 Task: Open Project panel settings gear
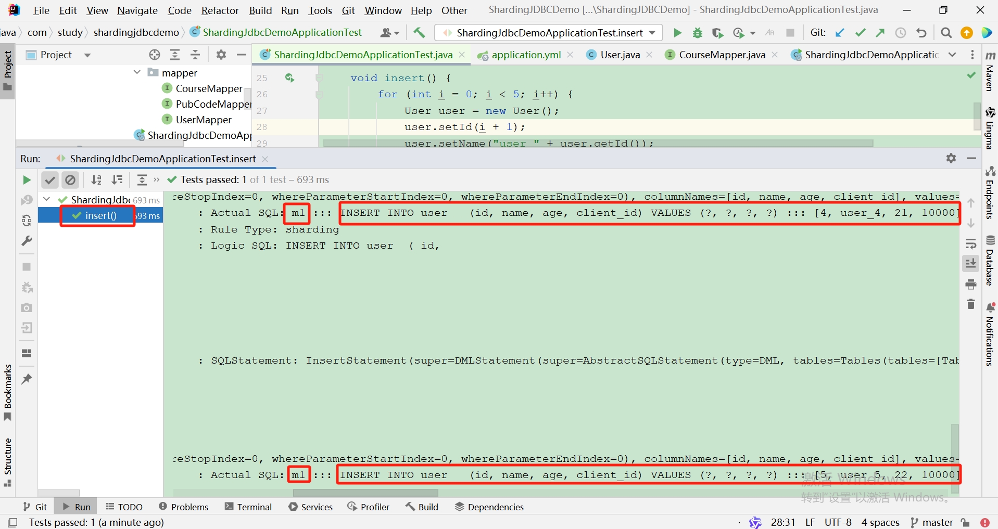(221, 55)
